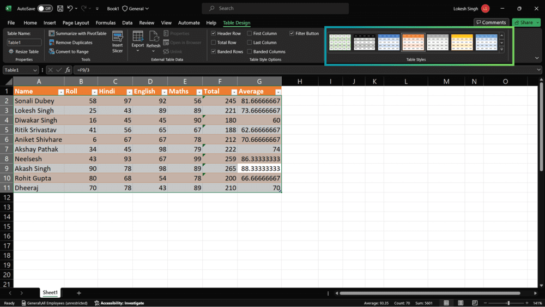Add a new sheet with plus icon
Screen dimensions: 545x307
pyautogui.click(x=79, y=293)
